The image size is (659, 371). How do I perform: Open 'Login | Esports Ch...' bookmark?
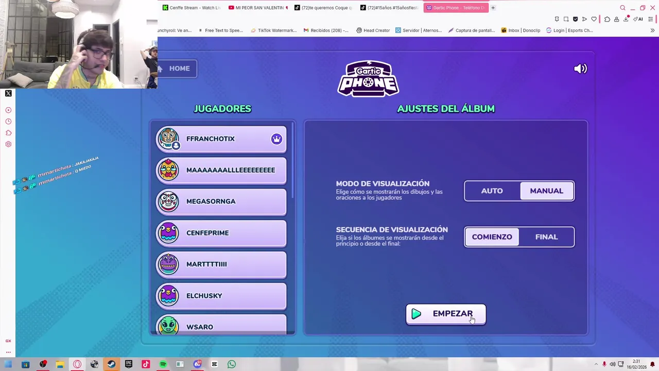(x=569, y=30)
